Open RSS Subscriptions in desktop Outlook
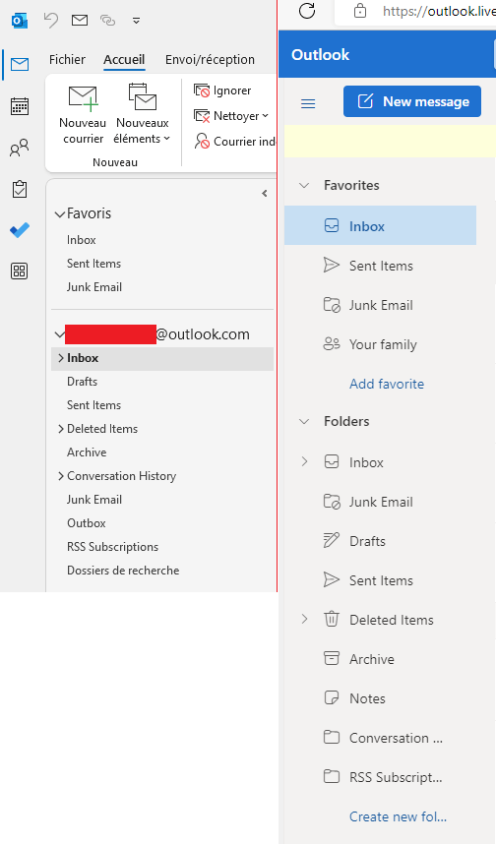The width and height of the screenshot is (496, 844). pyautogui.click(x=112, y=547)
